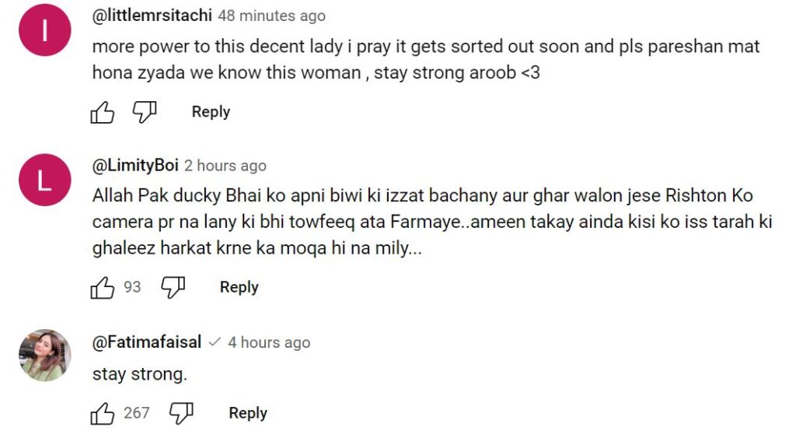Open @Fatimafaisal's profile photo
Screen dimensions: 796x431
[x=44, y=356]
